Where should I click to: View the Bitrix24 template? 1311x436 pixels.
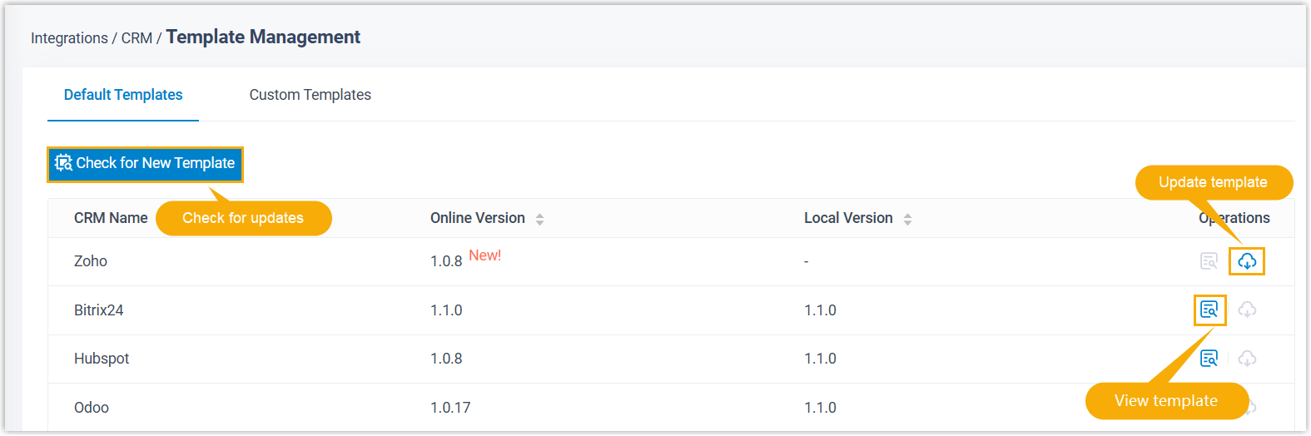pos(1209,310)
